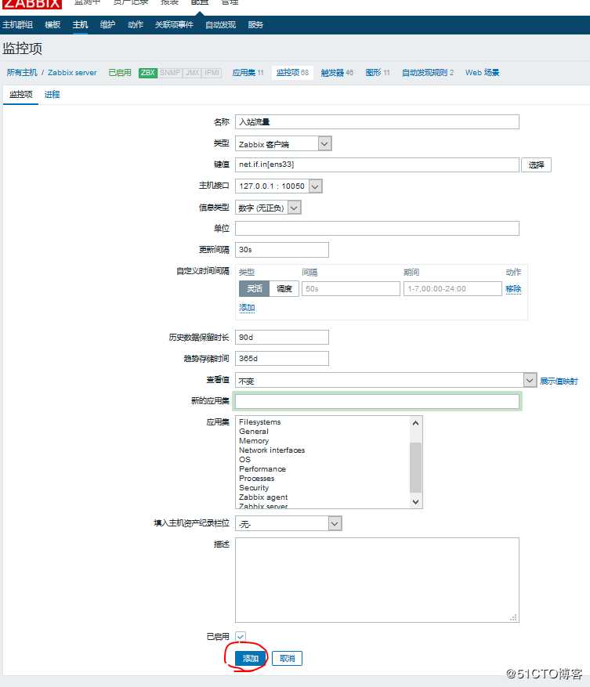Open the 类型 Zabbix 客户端 dropdown
Screen dimensions: 590x687
click(x=283, y=143)
